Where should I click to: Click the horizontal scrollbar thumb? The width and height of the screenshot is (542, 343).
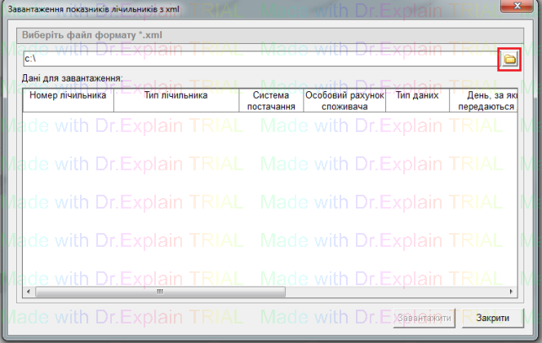coord(160,290)
